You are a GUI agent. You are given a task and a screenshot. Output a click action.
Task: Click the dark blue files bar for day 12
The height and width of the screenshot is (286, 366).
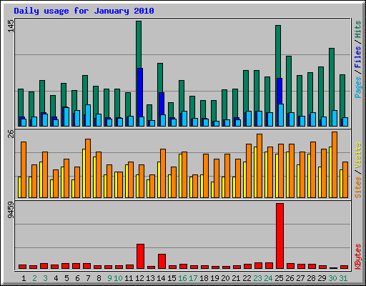click(140, 92)
